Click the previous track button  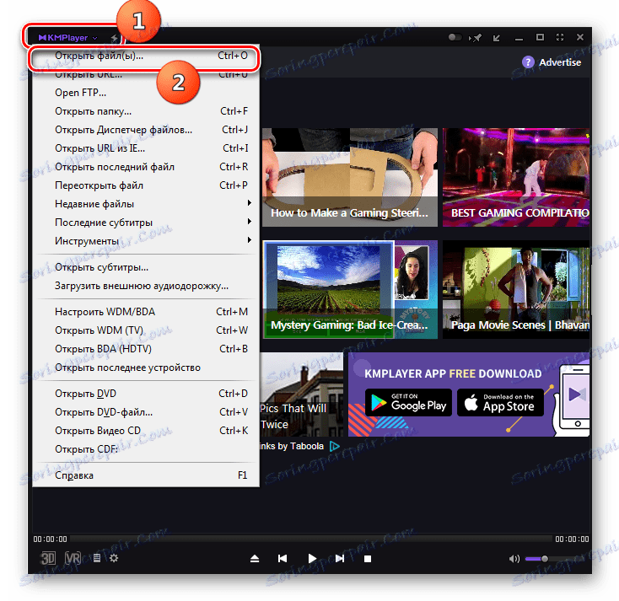tap(283, 558)
